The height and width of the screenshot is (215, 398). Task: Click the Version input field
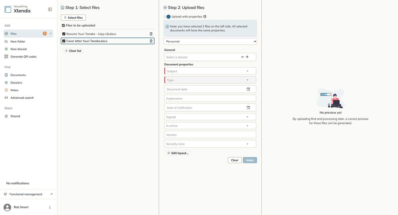[x=210, y=135]
